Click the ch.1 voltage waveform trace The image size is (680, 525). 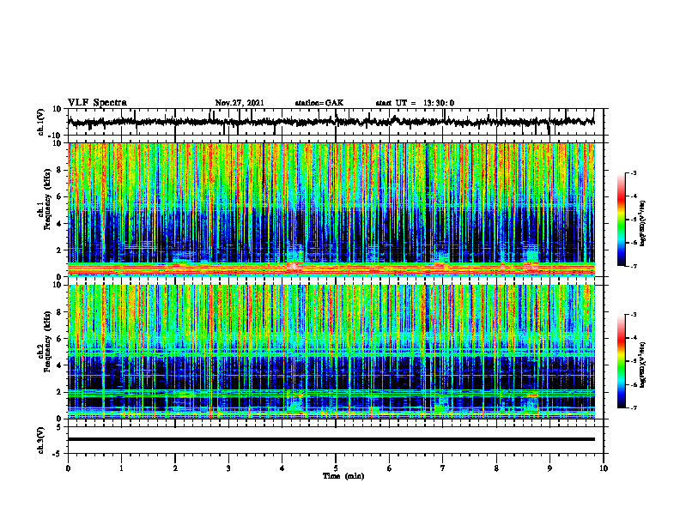click(331, 122)
